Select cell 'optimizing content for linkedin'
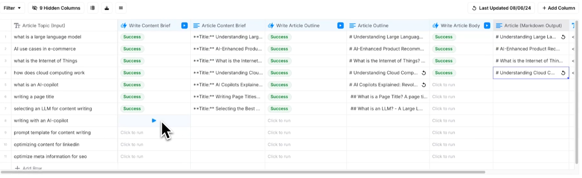This screenshot has width=582, height=178. pos(64,144)
